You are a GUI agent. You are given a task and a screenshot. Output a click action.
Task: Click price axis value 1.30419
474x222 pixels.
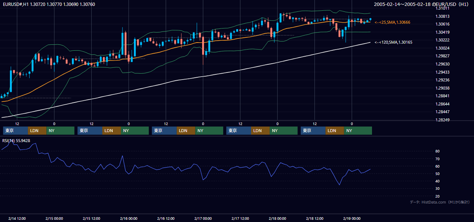(x=442, y=33)
